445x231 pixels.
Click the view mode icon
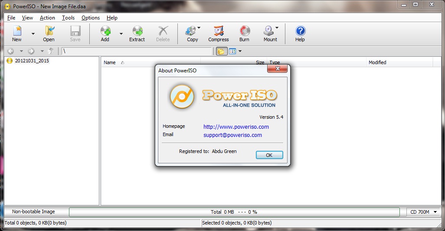point(232,51)
